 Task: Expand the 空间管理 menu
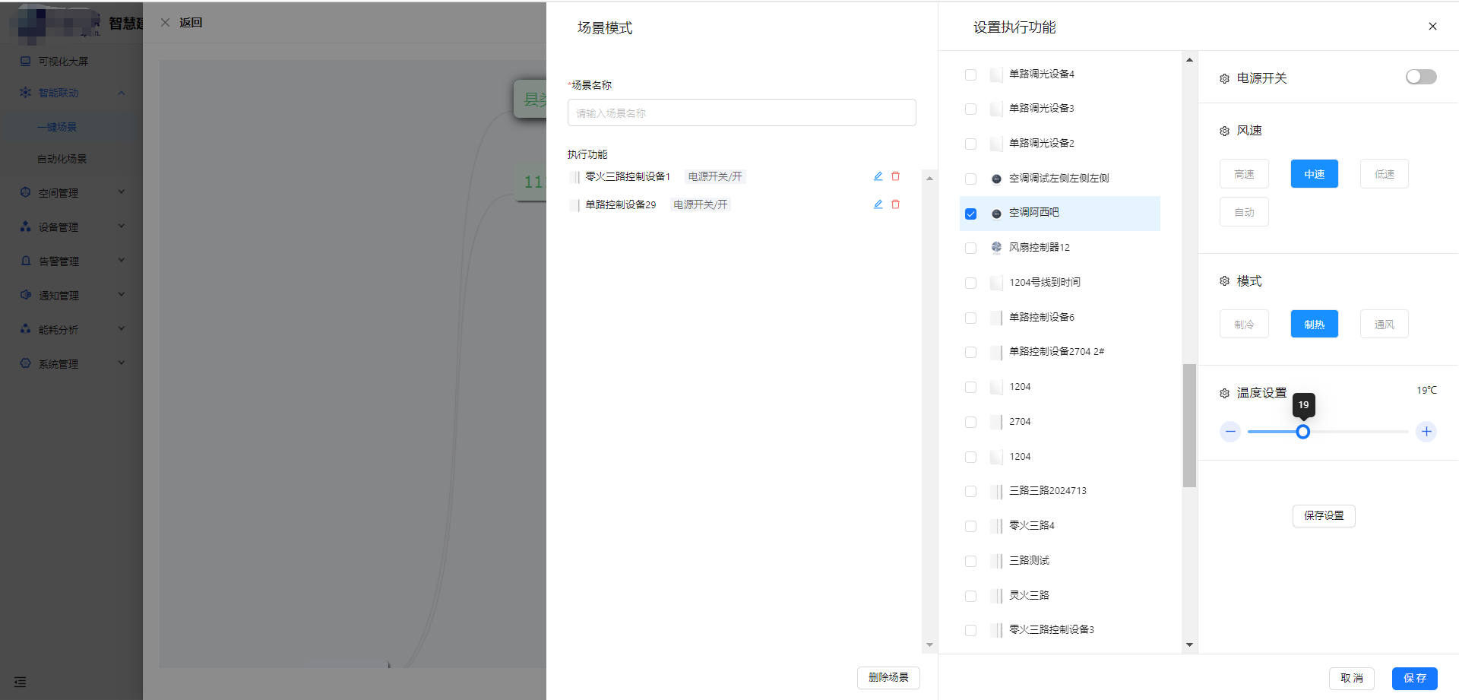pyautogui.click(x=72, y=193)
